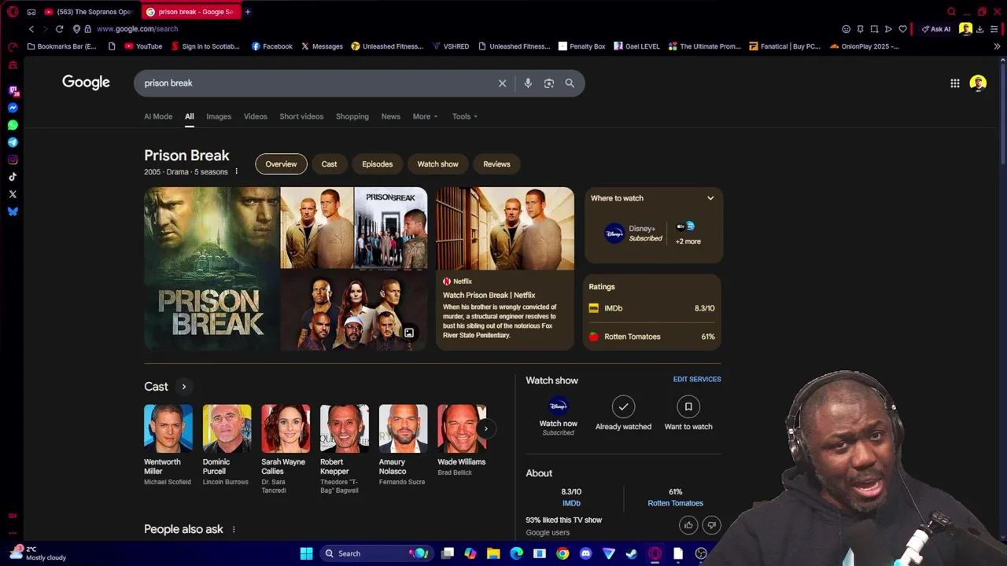Screen dimensions: 1007x566
Task: Open the Prison Break poster image
Action: [x=212, y=268]
